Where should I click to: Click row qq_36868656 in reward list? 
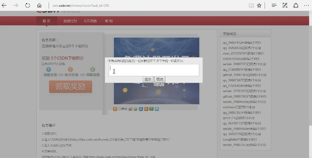[242, 48]
